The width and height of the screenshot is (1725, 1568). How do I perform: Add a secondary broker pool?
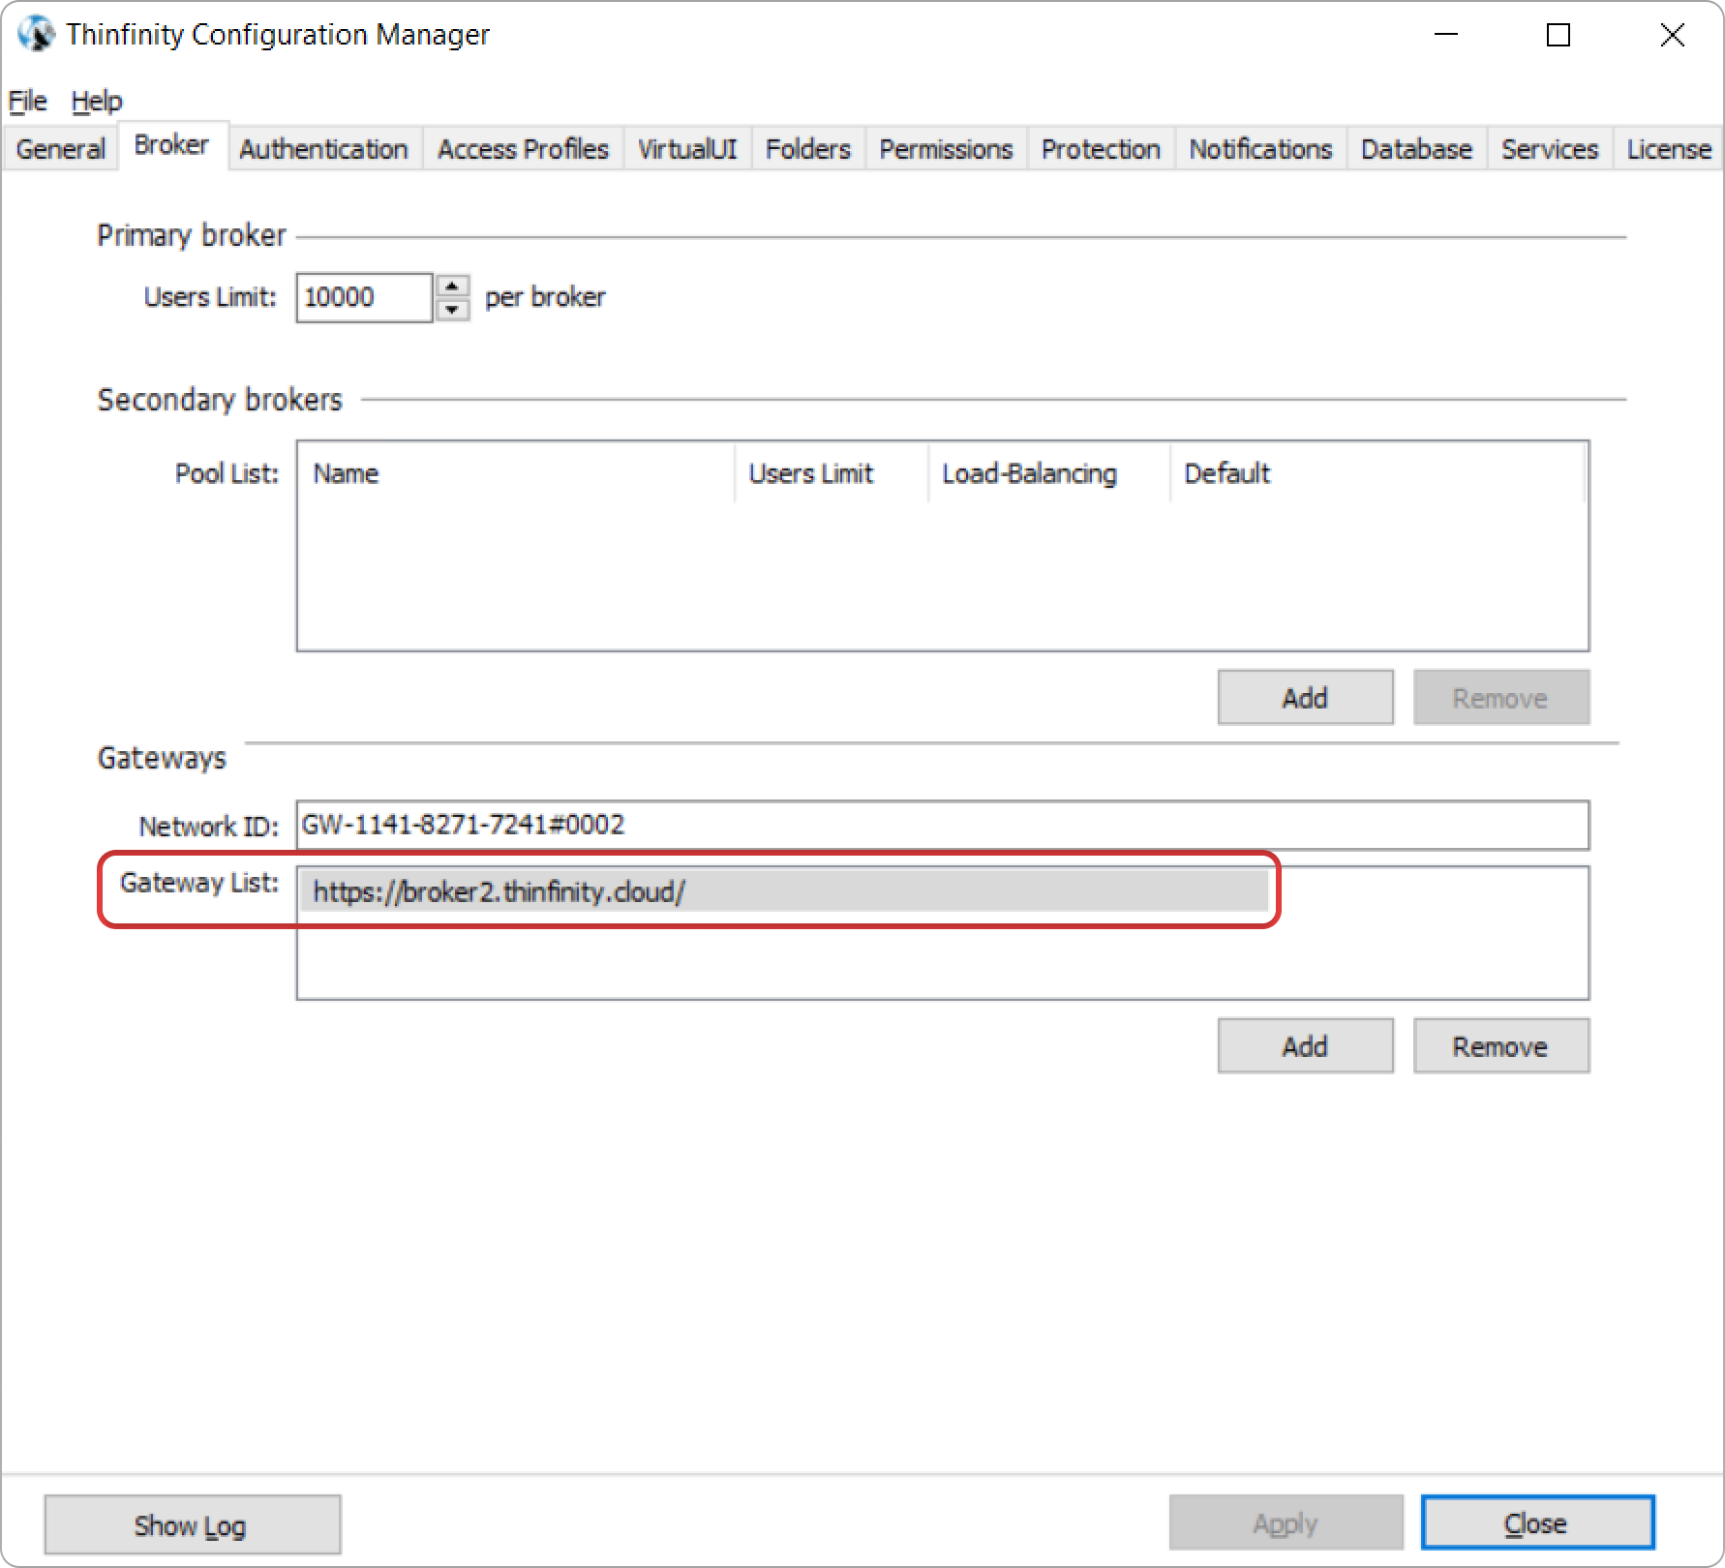[1305, 698]
